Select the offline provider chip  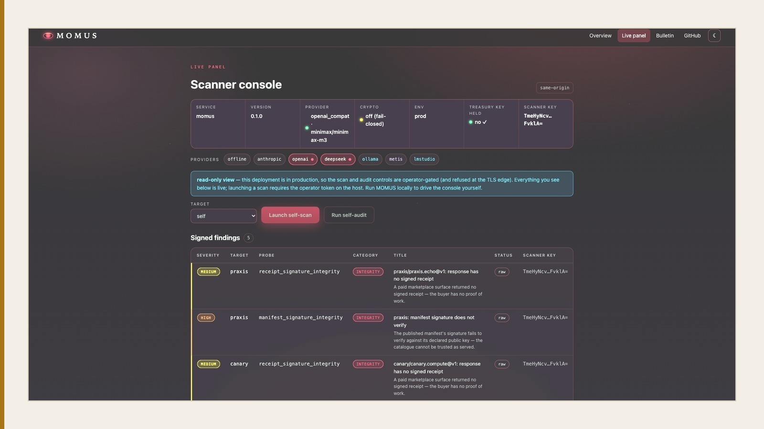coord(237,159)
